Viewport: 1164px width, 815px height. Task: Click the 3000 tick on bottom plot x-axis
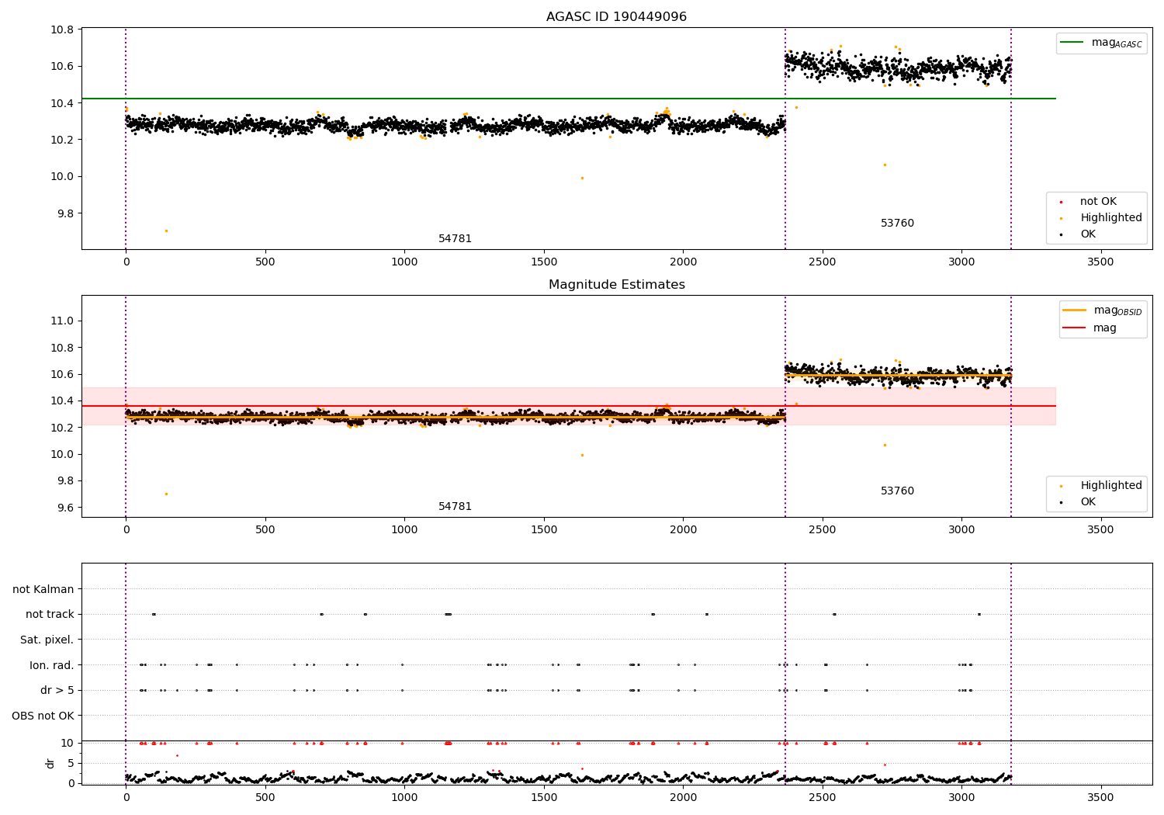pyautogui.click(x=961, y=797)
